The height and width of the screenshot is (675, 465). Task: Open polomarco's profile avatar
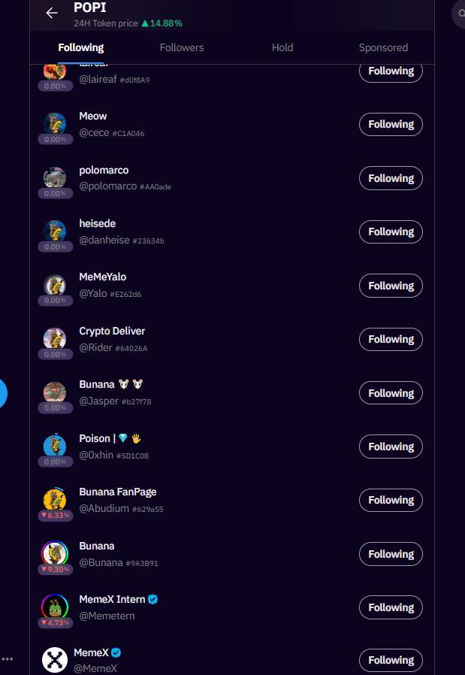click(x=55, y=177)
